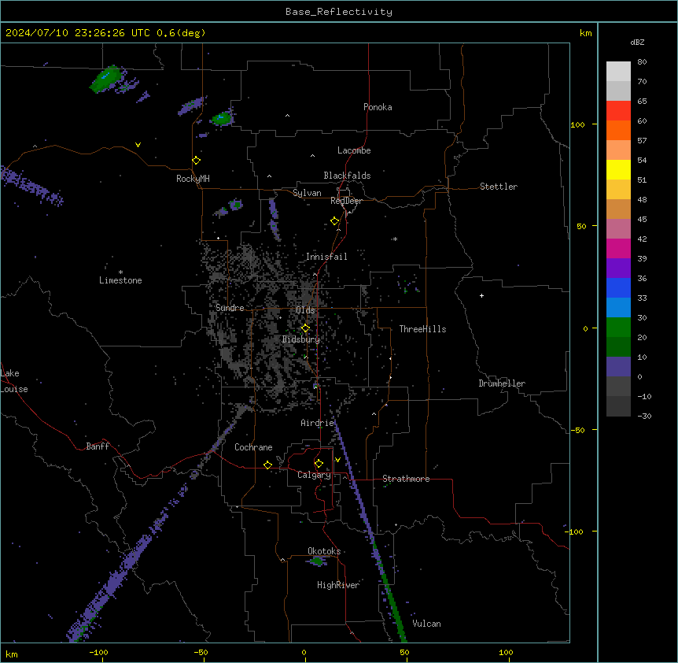Image resolution: width=678 pixels, height=663 pixels.
Task: Select the white caret marker west of Ponoka
Action: click(287, 116)
